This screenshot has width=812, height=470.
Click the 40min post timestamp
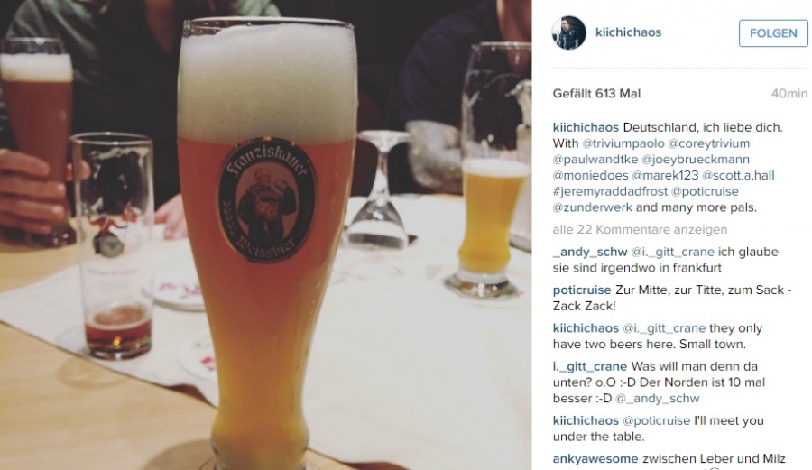click(x=789, y=94)
